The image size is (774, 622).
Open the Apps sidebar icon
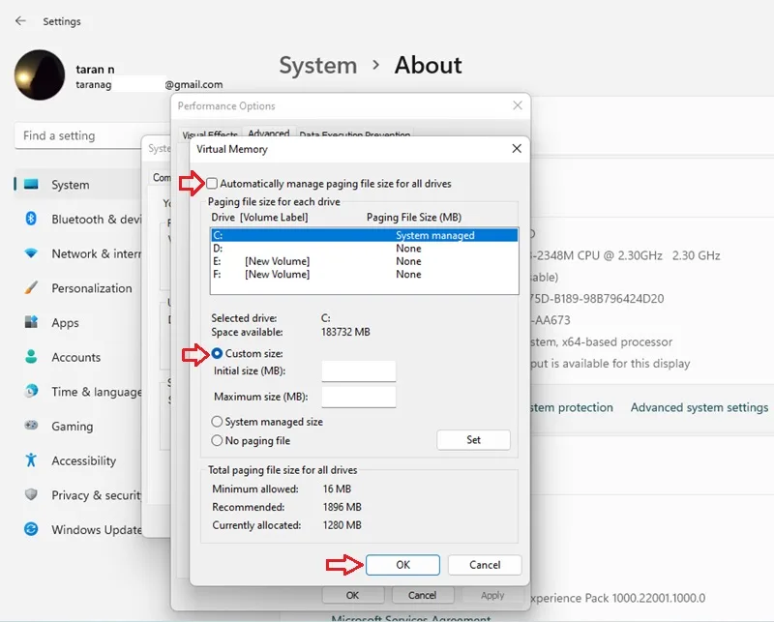[31, 322]
